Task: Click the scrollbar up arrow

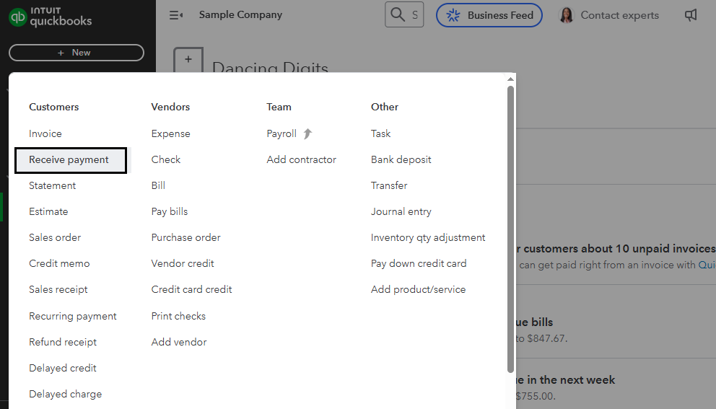Action: click(510, 79)
